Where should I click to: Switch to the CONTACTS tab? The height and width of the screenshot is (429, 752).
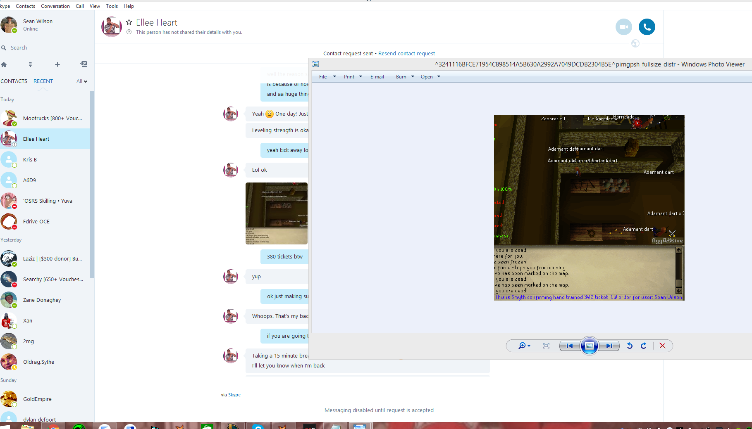click(14, 81)
